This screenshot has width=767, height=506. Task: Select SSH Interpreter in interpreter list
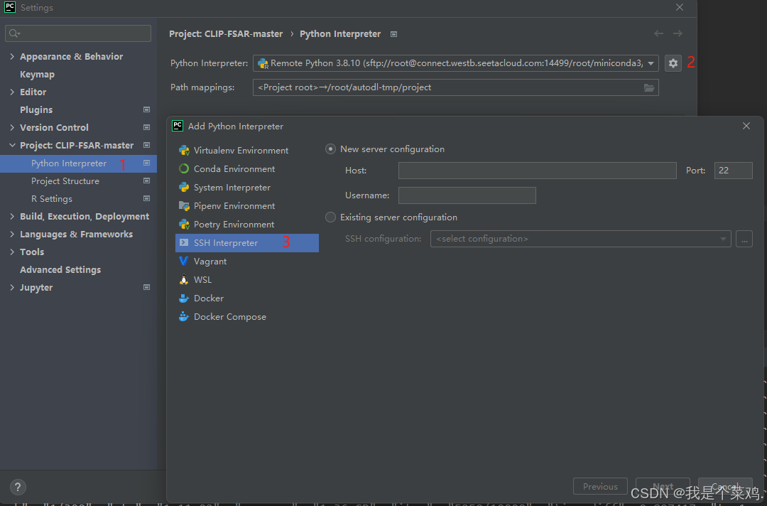(247, 243)
